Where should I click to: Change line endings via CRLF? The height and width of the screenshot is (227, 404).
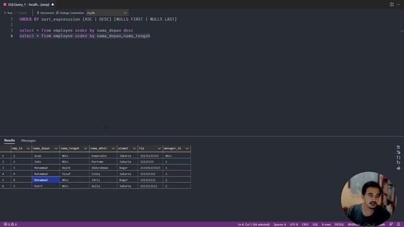(x=305, y=224)
